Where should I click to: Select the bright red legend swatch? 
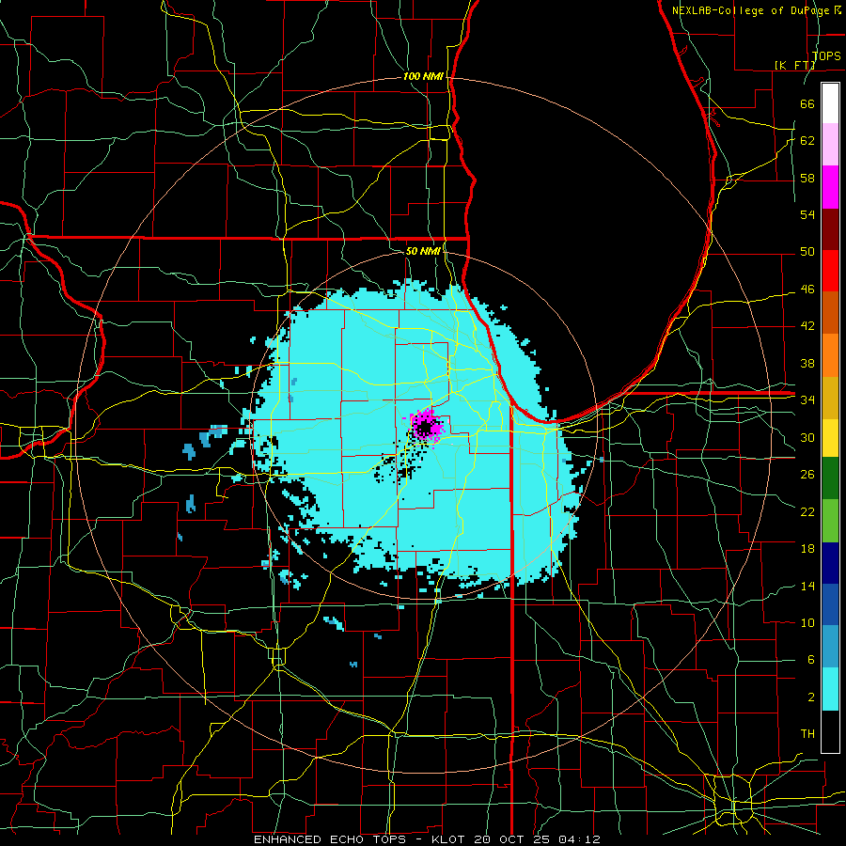pos(830,271)
